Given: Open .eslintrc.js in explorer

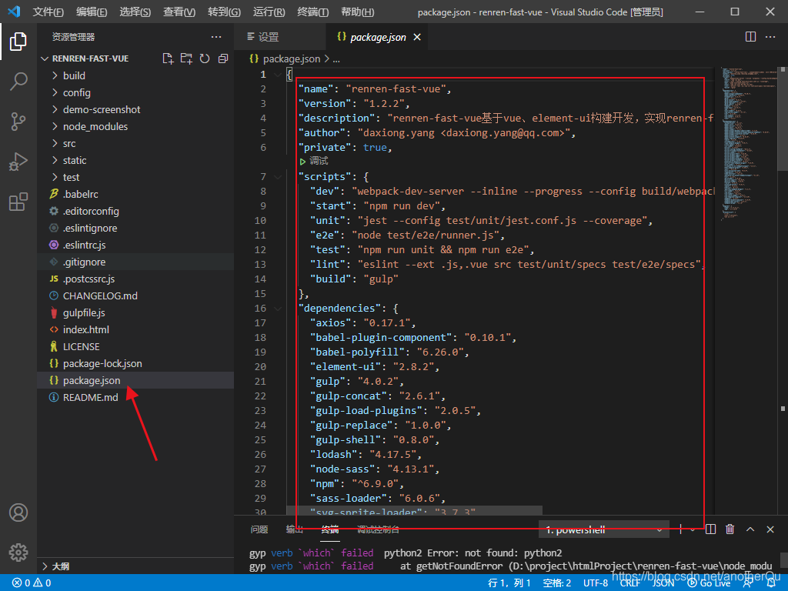Looking at the screenshot, I should [x=84, y=245].
